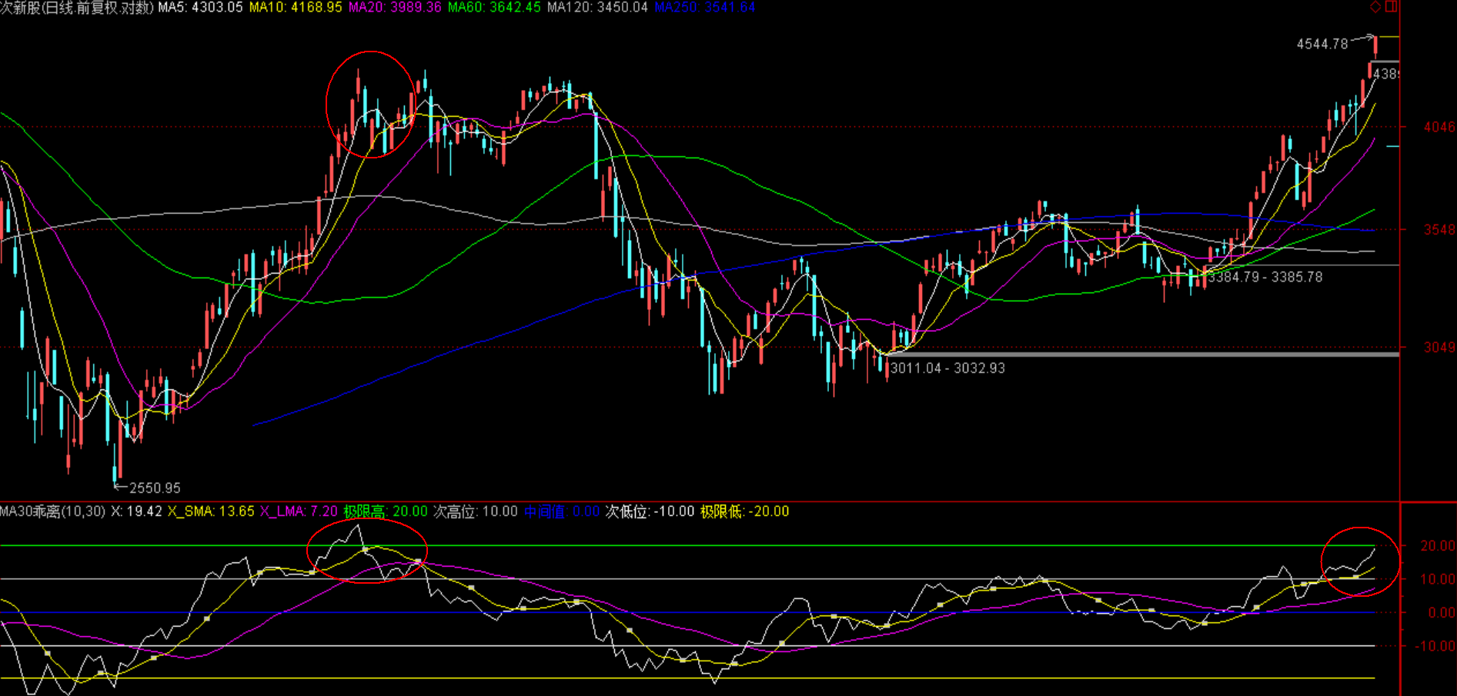Viewport: 1457px width, 696px height.
Task: Select the MA20: 3989.36 label
Action: [395, 8]
